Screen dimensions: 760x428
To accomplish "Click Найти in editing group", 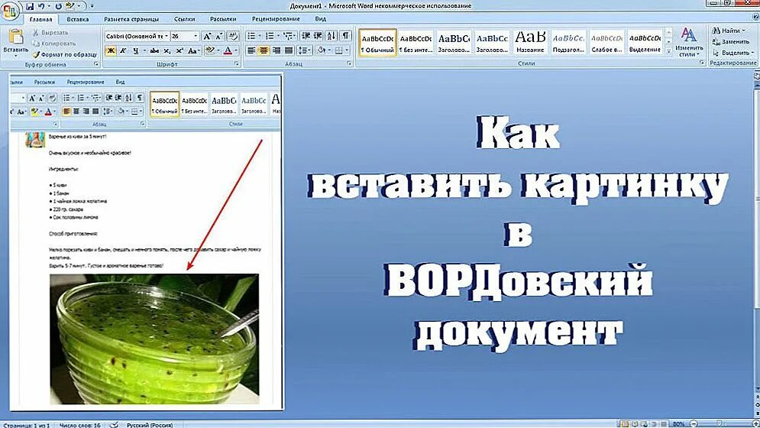I will [x=729, y=30].
